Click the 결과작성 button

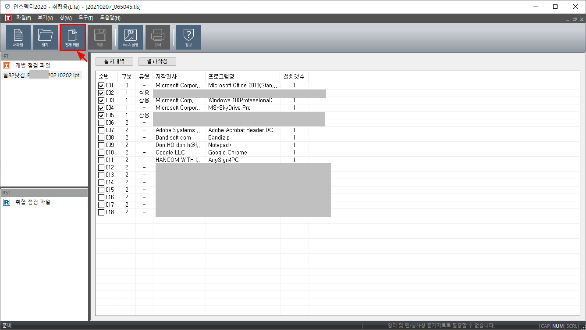pyautogui.click(x=157, y=61)
